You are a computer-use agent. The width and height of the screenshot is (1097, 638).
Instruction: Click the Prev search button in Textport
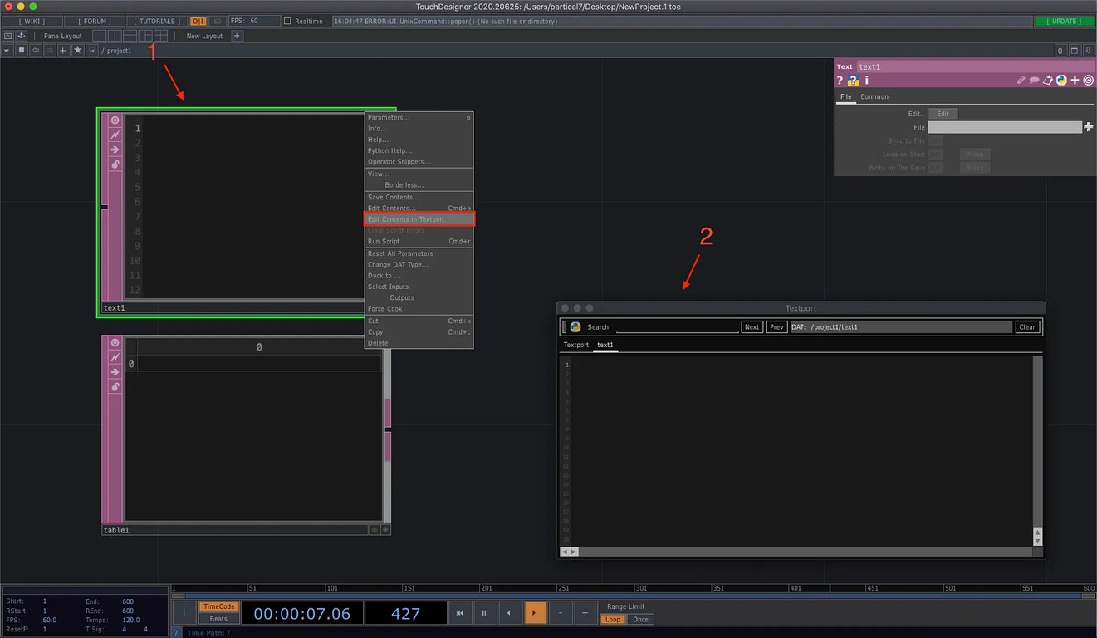click(776, 327)
